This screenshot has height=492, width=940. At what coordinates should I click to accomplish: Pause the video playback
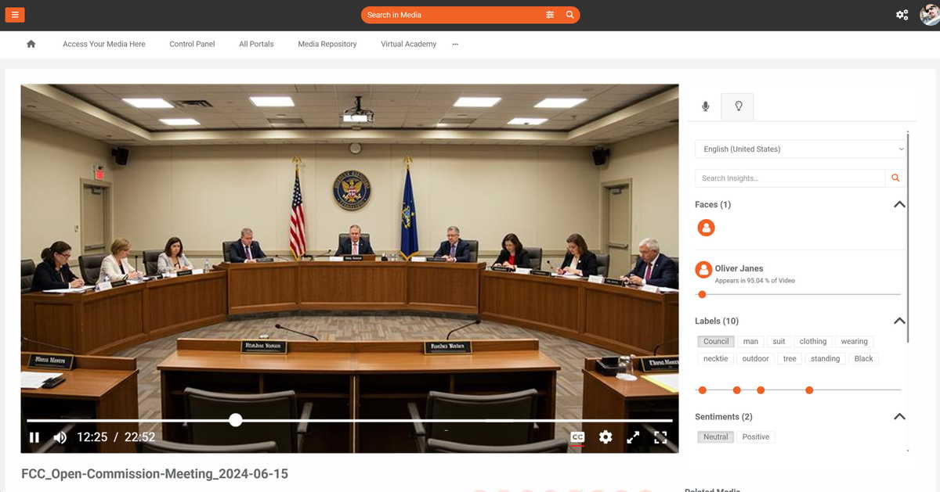coord(34,437)
